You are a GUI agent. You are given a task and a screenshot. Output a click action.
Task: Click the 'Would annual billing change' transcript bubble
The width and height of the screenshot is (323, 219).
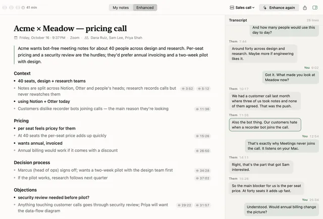[x=282, y=209]
